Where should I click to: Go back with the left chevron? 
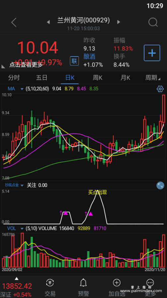point(14,22)
